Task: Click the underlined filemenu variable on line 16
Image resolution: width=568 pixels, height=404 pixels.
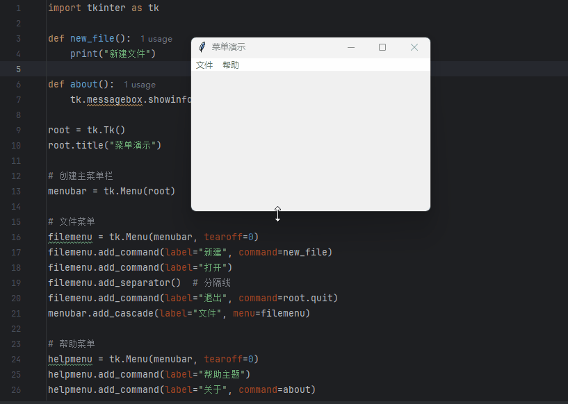Action: [70, 237]
